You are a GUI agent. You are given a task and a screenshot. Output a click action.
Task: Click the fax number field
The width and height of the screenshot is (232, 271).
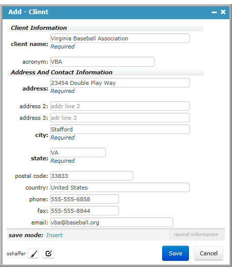(85, 211)
